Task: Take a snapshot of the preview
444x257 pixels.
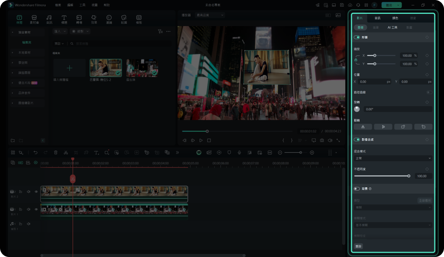Action: (322, 140)
